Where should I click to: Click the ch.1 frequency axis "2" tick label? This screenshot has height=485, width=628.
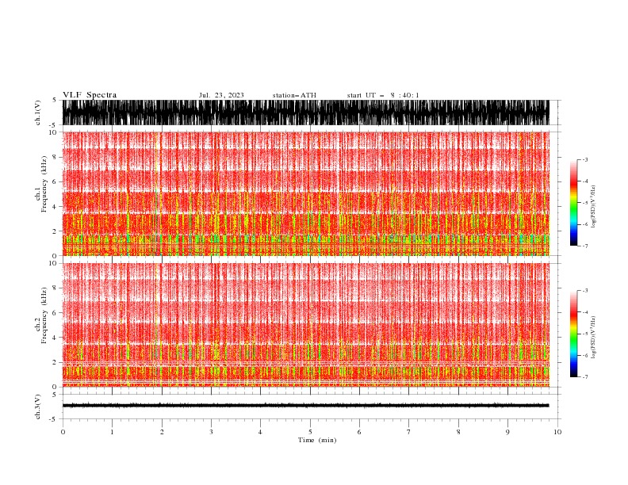pos(55,231)
